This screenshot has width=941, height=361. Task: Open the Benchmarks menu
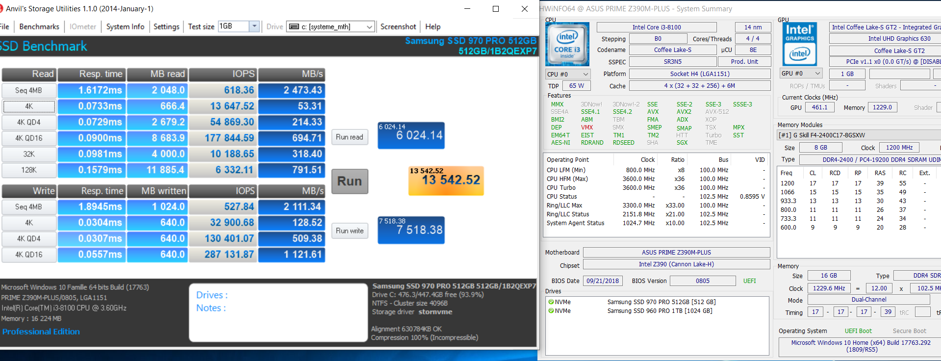coord(39,26)
